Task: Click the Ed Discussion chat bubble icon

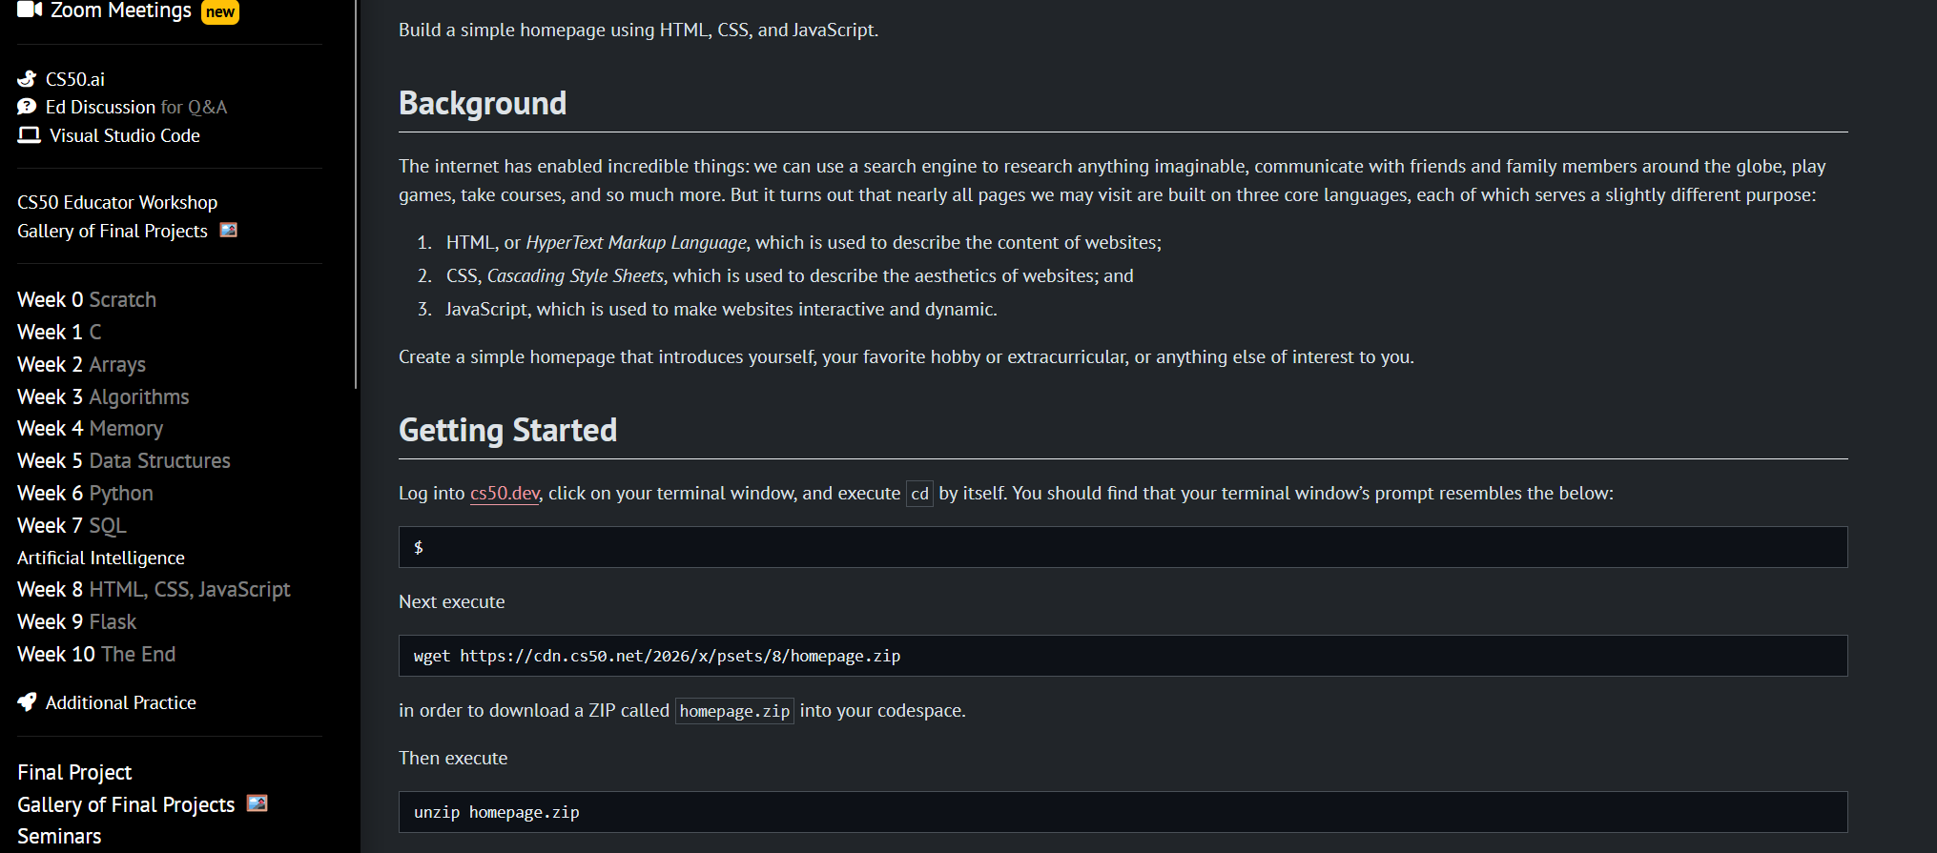Action: (27, 107)
